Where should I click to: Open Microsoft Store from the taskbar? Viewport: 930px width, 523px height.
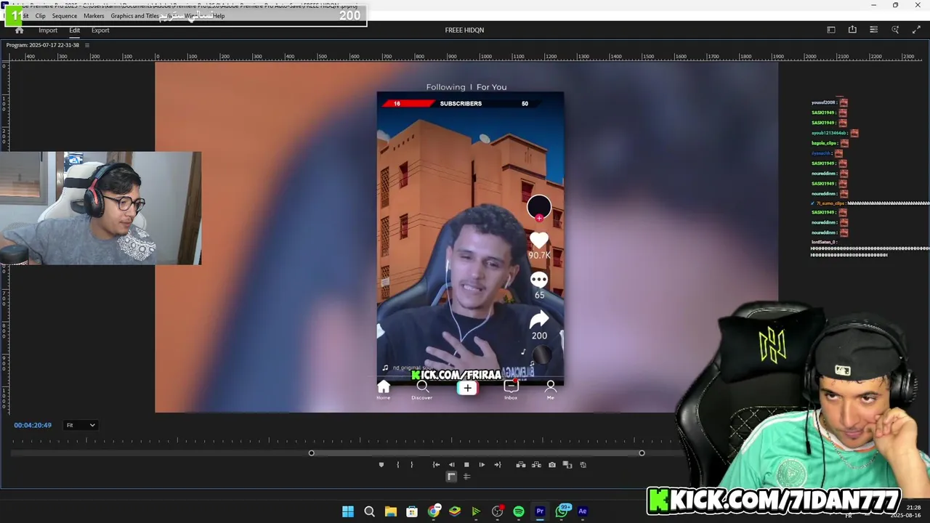pyautogui.click(x=412, y=511)
